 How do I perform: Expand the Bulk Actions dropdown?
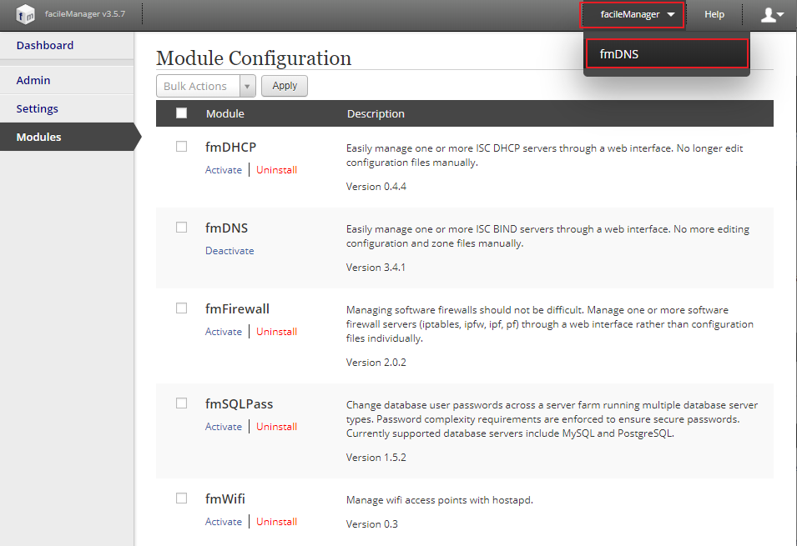pos(206,86)
